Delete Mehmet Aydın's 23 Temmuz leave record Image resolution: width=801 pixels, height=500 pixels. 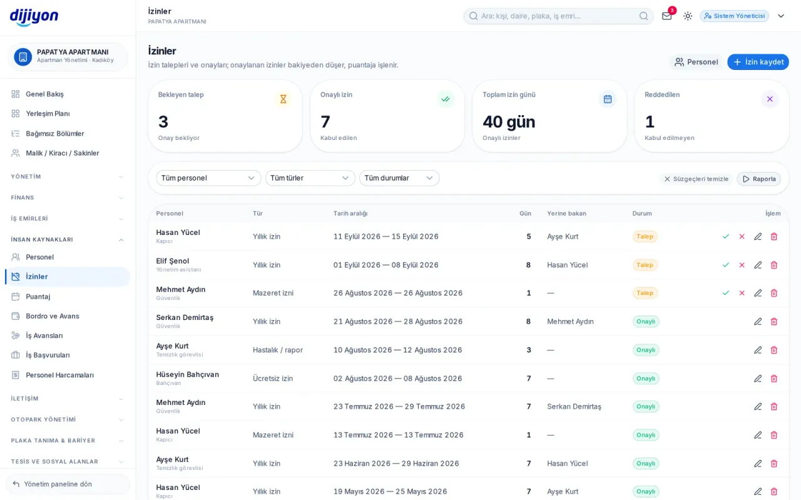(x=774, y=406)
